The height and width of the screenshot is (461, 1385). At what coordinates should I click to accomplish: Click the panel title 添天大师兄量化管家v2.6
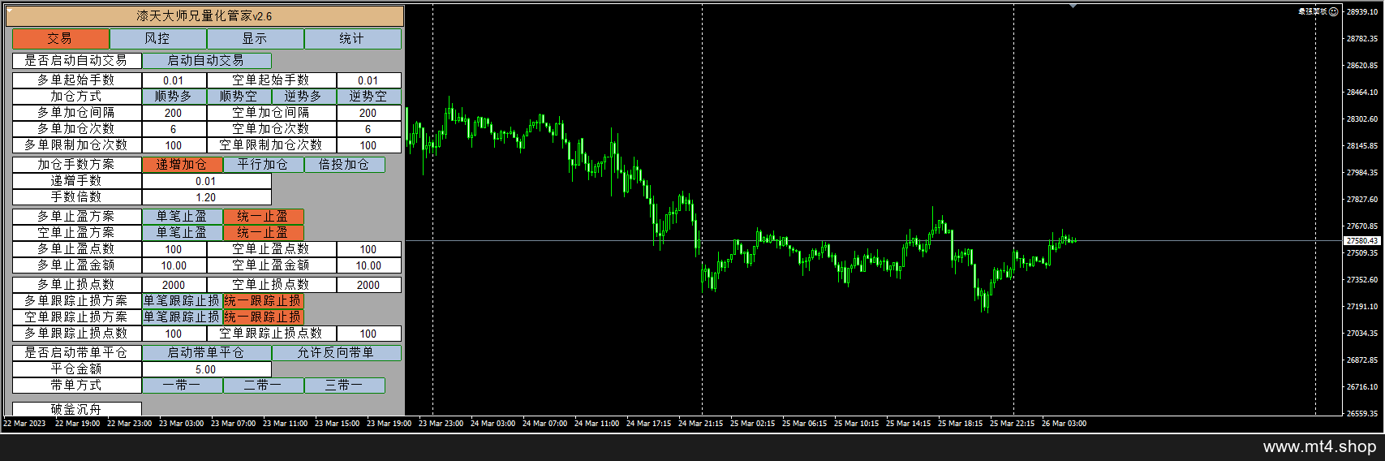tap(204, 15)
